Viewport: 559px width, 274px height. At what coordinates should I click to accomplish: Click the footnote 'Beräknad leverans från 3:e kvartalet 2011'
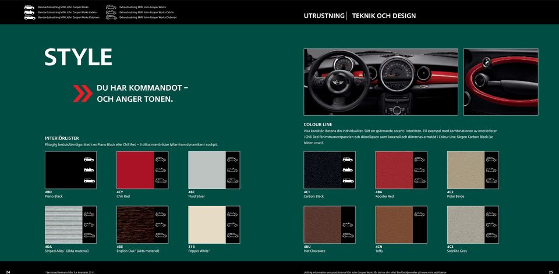[70, 272]
